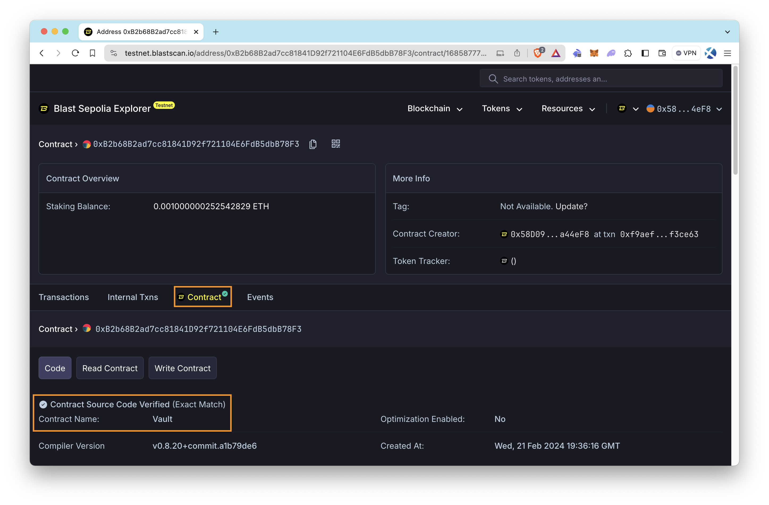Bookmark this page
This screenshot has height=505, width=769.
pos(92,53)
